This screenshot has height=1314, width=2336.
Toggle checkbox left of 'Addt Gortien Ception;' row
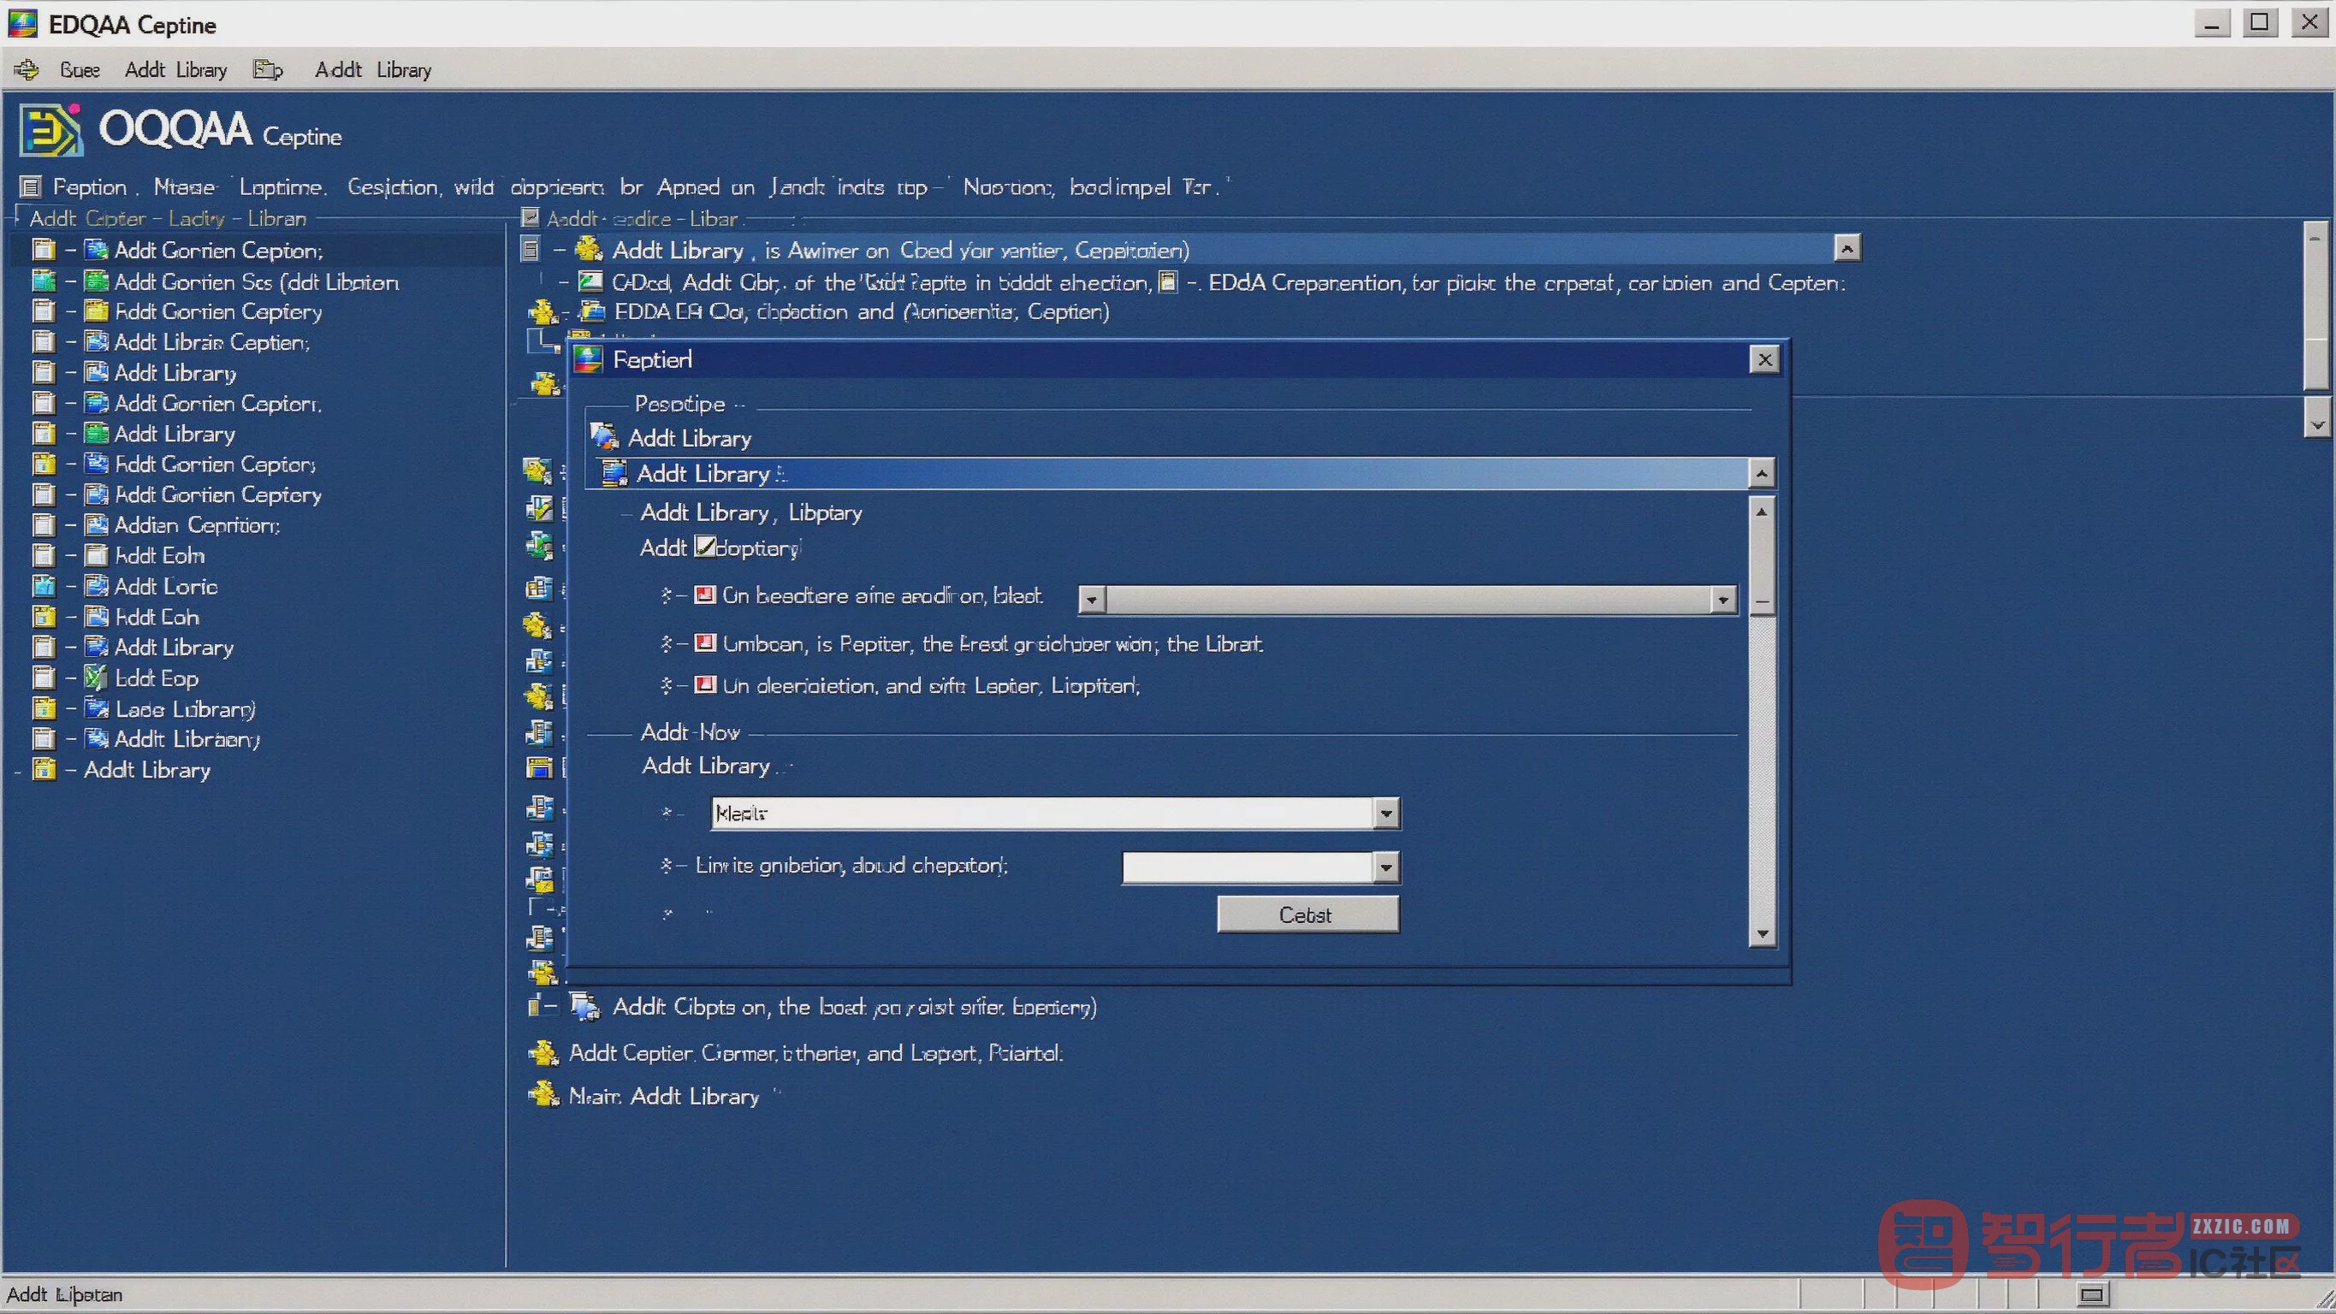44,250
